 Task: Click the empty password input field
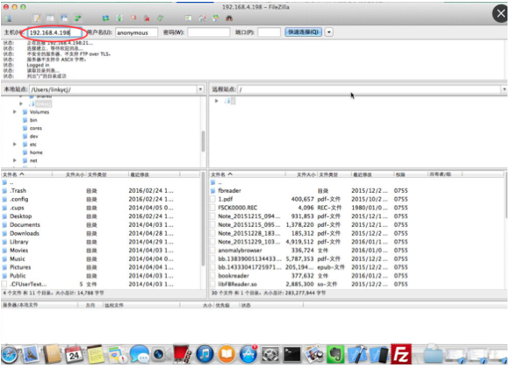209,32
